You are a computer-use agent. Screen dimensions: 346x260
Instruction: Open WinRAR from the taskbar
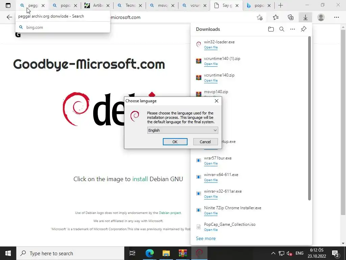tap(183, 253)
